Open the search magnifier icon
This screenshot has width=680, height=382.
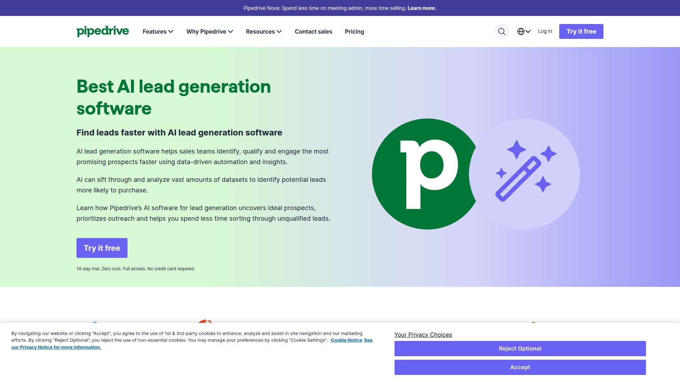[501, 31]
